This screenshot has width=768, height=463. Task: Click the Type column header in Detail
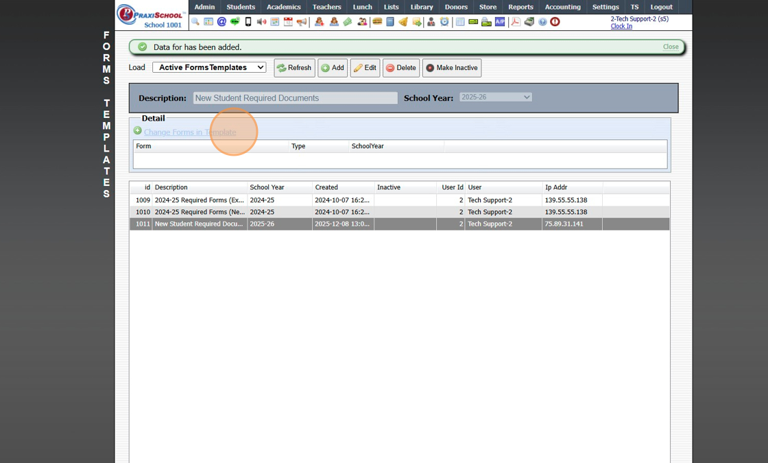pyautogui.click(x=319, y=146)
